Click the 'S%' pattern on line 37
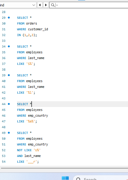The width and height of the screenshot is (128, 180). [x=30, y=64]
